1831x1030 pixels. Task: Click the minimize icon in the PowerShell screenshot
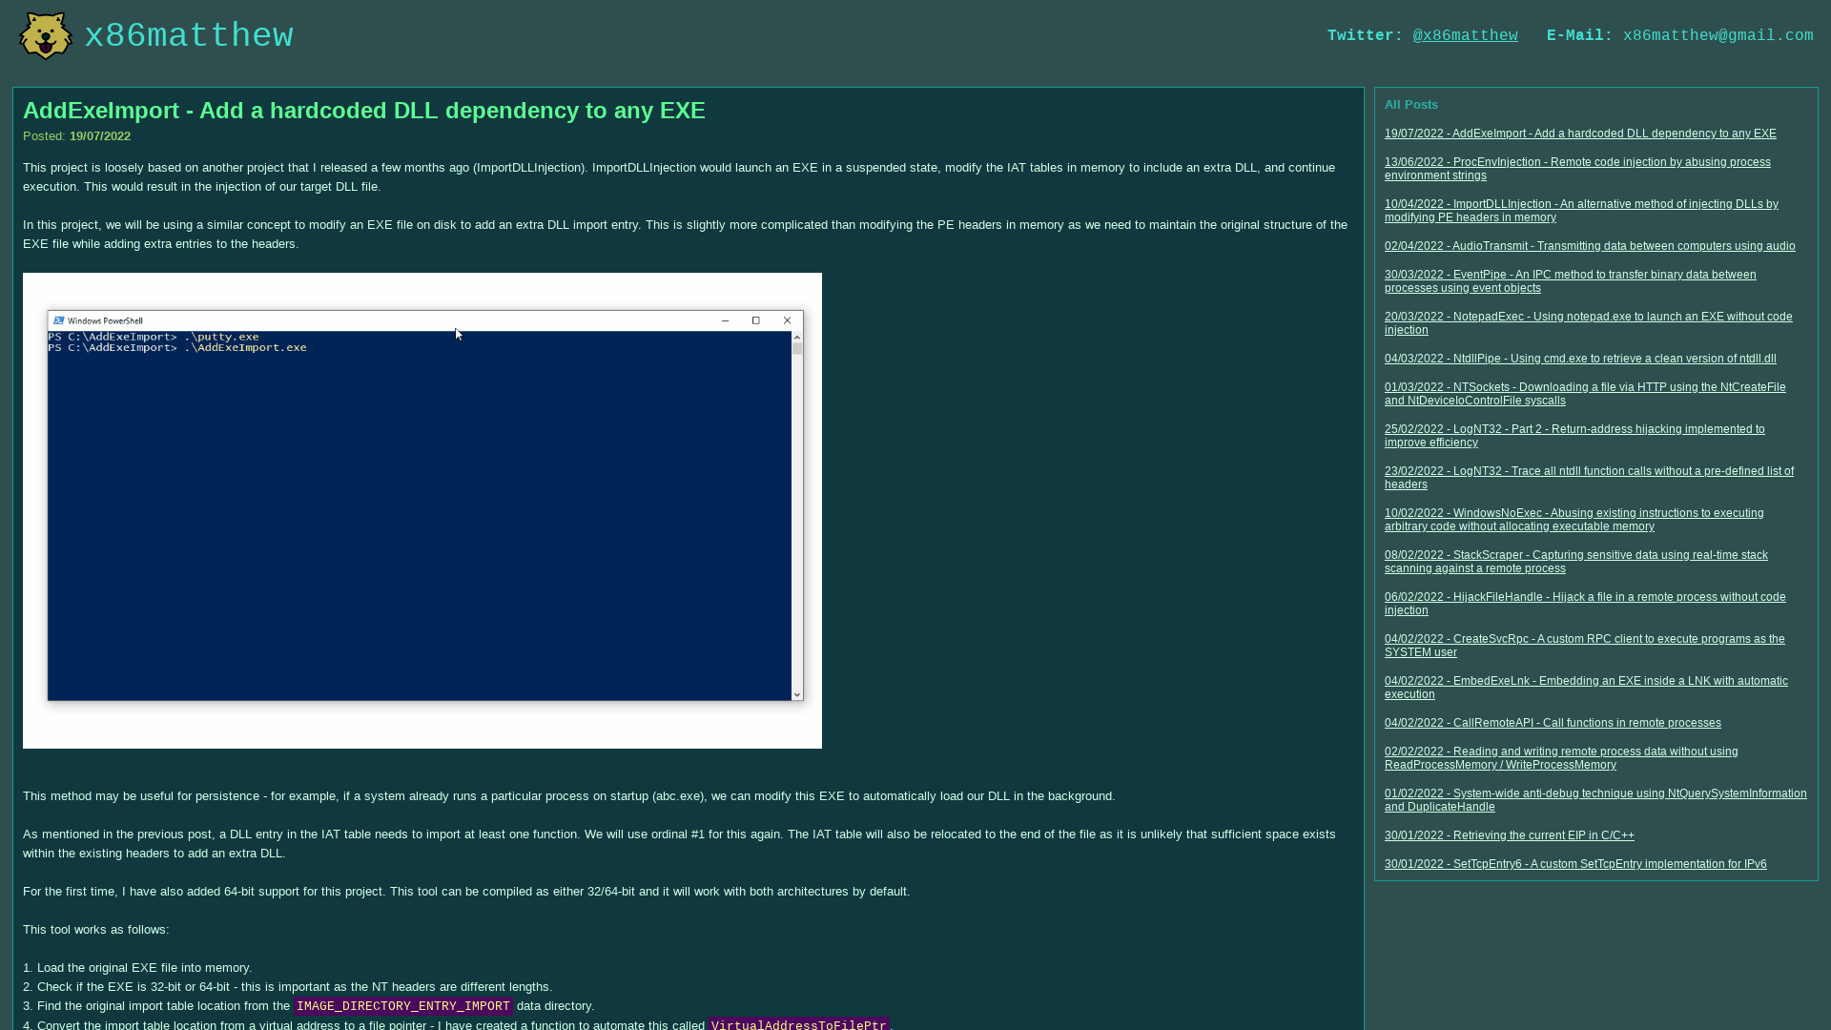(x=726, y=320)
